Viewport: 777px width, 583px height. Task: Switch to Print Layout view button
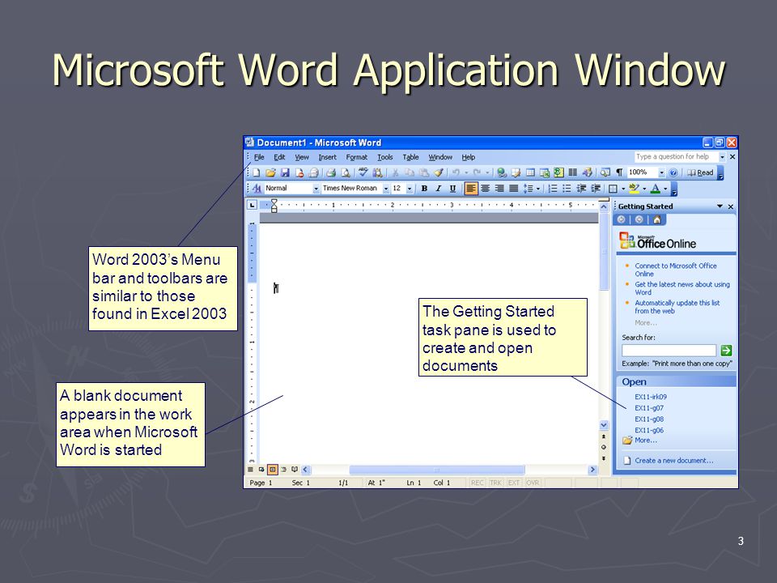pos(272,470)
